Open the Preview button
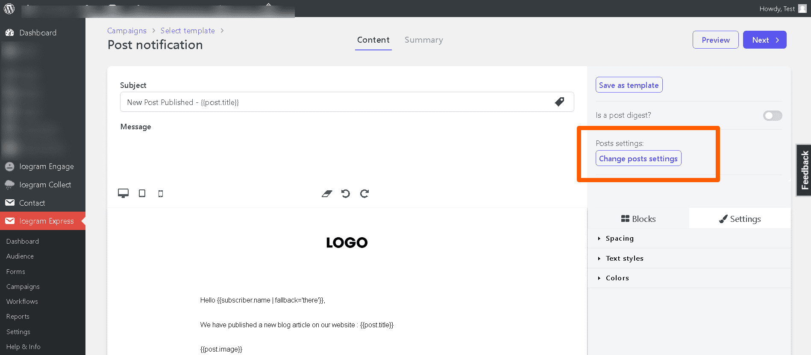 pos(716,40)
